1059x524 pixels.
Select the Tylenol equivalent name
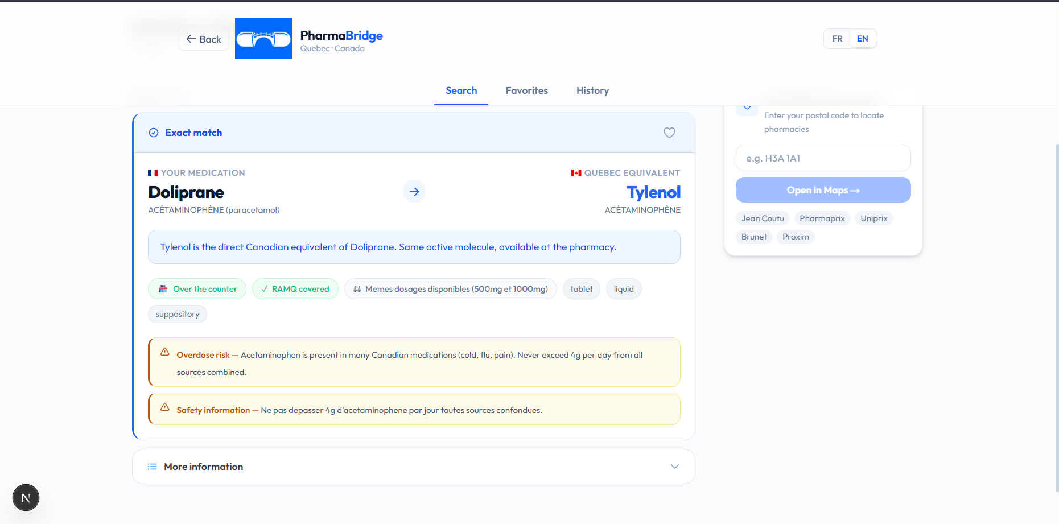[x=653, y=192]
